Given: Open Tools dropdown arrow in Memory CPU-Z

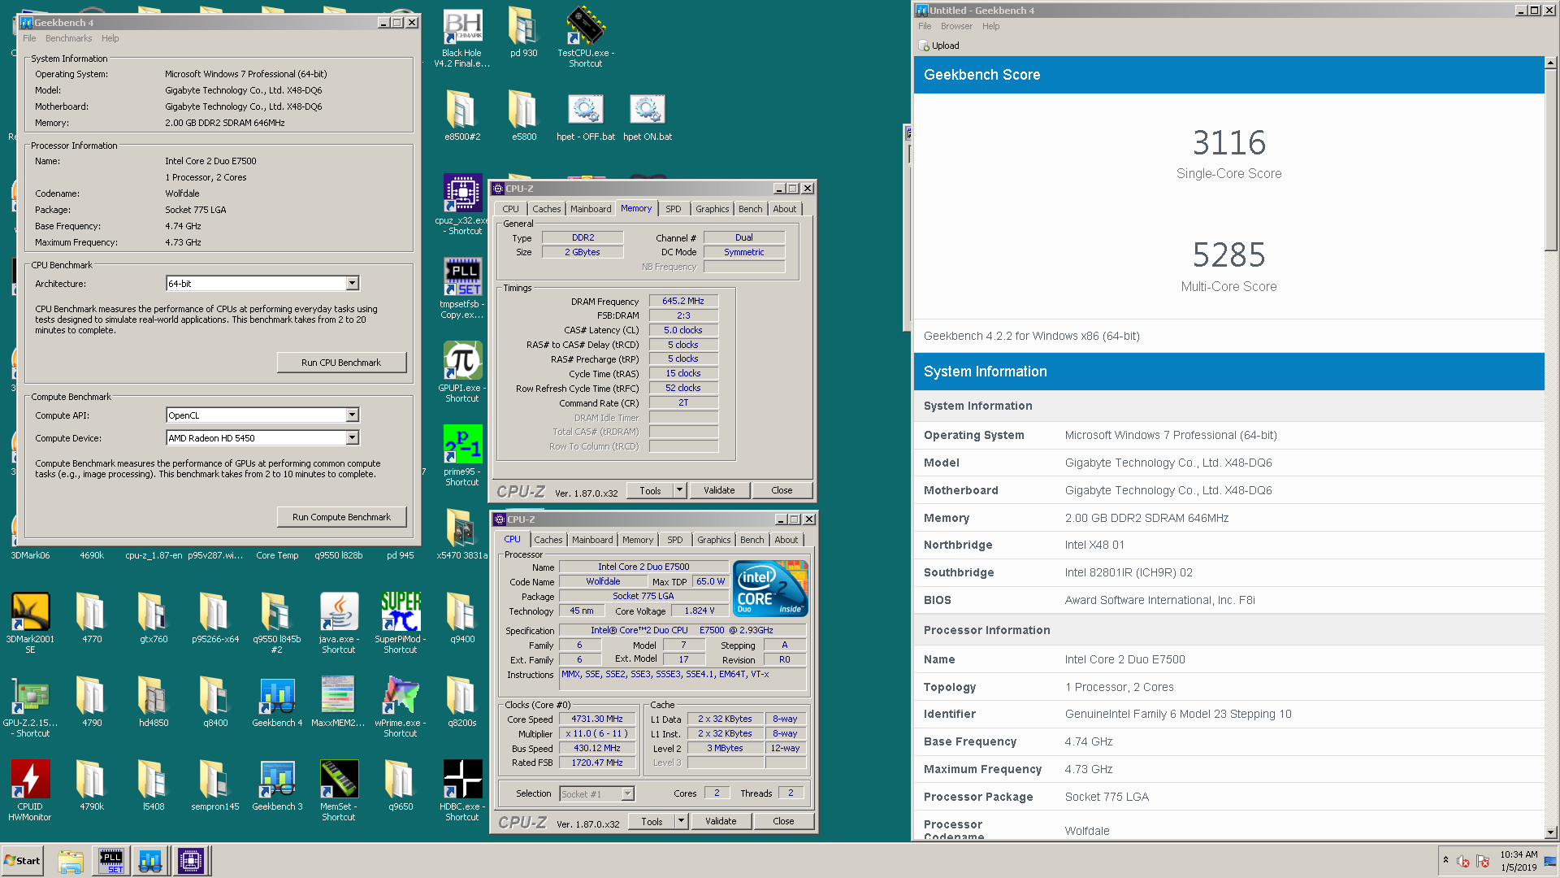Looking at the screenshot, I should (680, 490).
